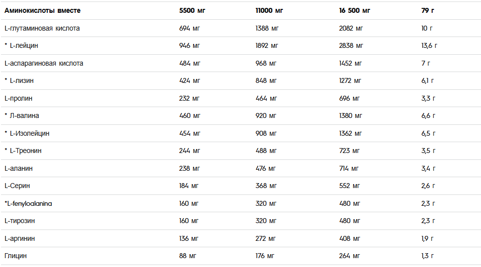The height and width of the screenshot is (267, 481).
Task: Select the '5500 мг' column header
Action: (192, 10)
